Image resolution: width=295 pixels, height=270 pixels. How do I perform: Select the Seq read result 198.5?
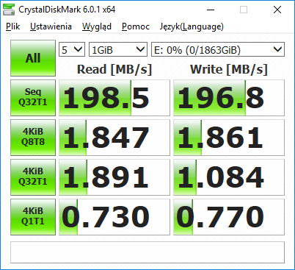tap(114, 98)
